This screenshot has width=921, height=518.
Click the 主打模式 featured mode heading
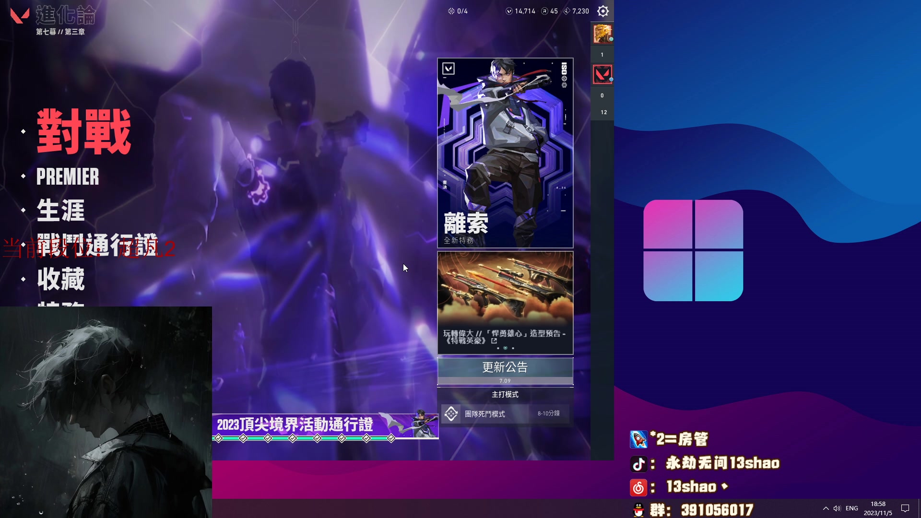pyautogui.click(x=505, y=394)
